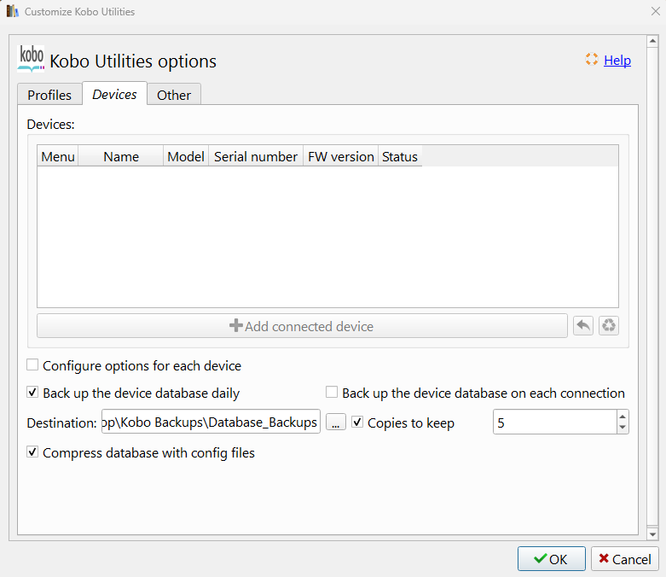Click the scrollbar down arrow
Viewport: 666px width, 577px height.
coord(652,534)
